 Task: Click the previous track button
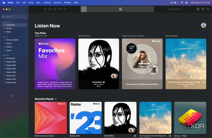[x=50, y=9]
